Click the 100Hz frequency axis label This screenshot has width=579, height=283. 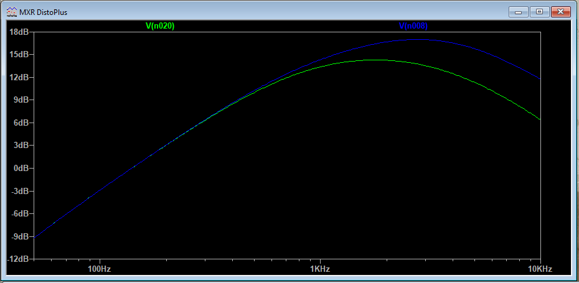pos(100,269)
